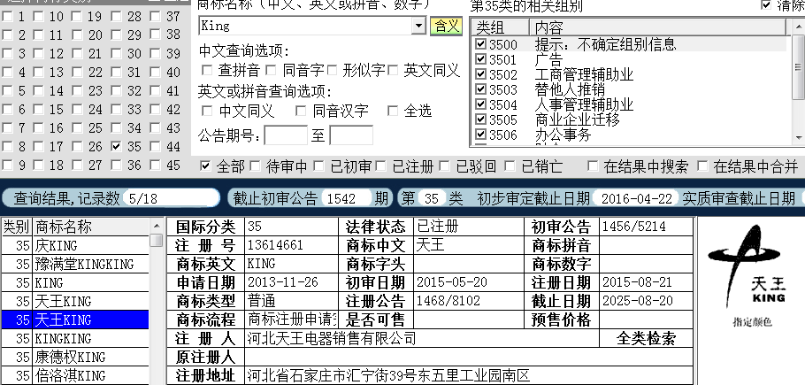Image resolution: width=805 pixels, height=385 pixels.
Task: Tick the 已驳回 status checkbox
Action: 445,166
